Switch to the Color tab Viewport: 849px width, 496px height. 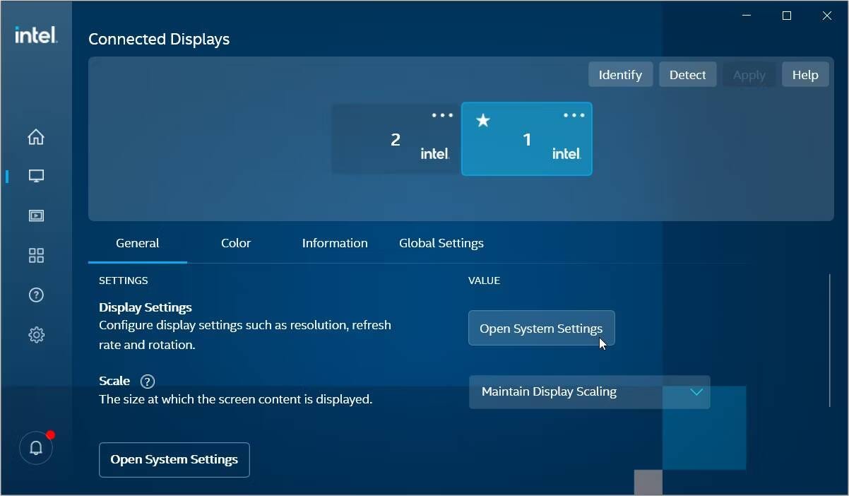tap(235, 242)
